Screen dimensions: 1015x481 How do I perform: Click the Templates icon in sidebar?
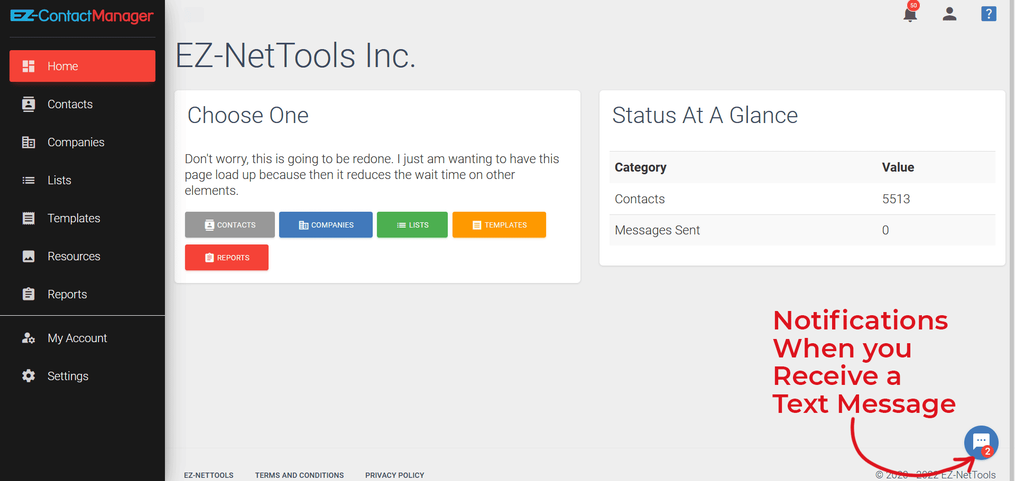pos(29,218)
